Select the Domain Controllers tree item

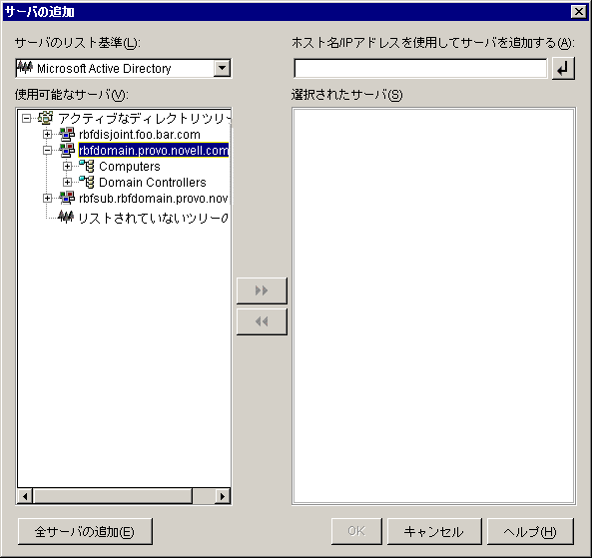152,182
